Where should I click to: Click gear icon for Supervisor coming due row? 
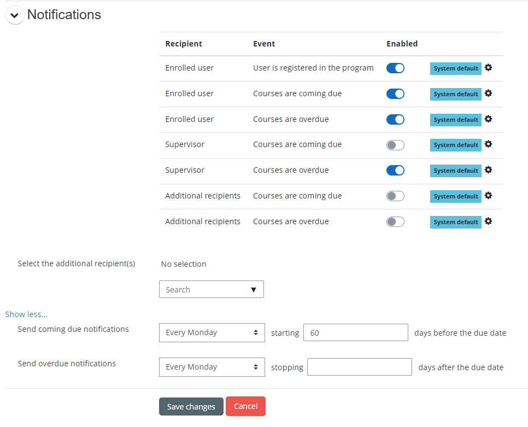pyautogui.click(x=488, y=144)
